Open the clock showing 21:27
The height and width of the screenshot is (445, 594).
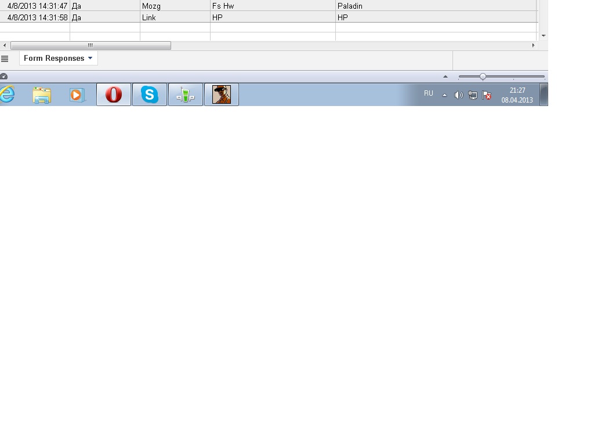(517, 95)
